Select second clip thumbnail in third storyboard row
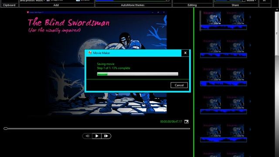Image resolution: width=279 pixels, height=157 pixels. click(235, 74)
